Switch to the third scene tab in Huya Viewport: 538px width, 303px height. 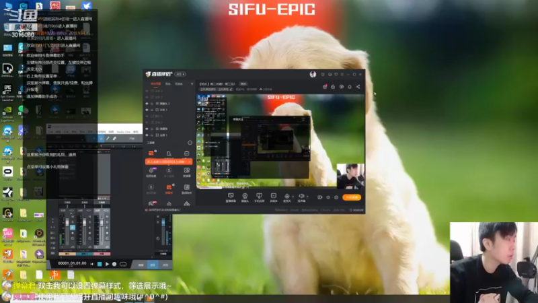pyautogui.click(x=179, y=83)
